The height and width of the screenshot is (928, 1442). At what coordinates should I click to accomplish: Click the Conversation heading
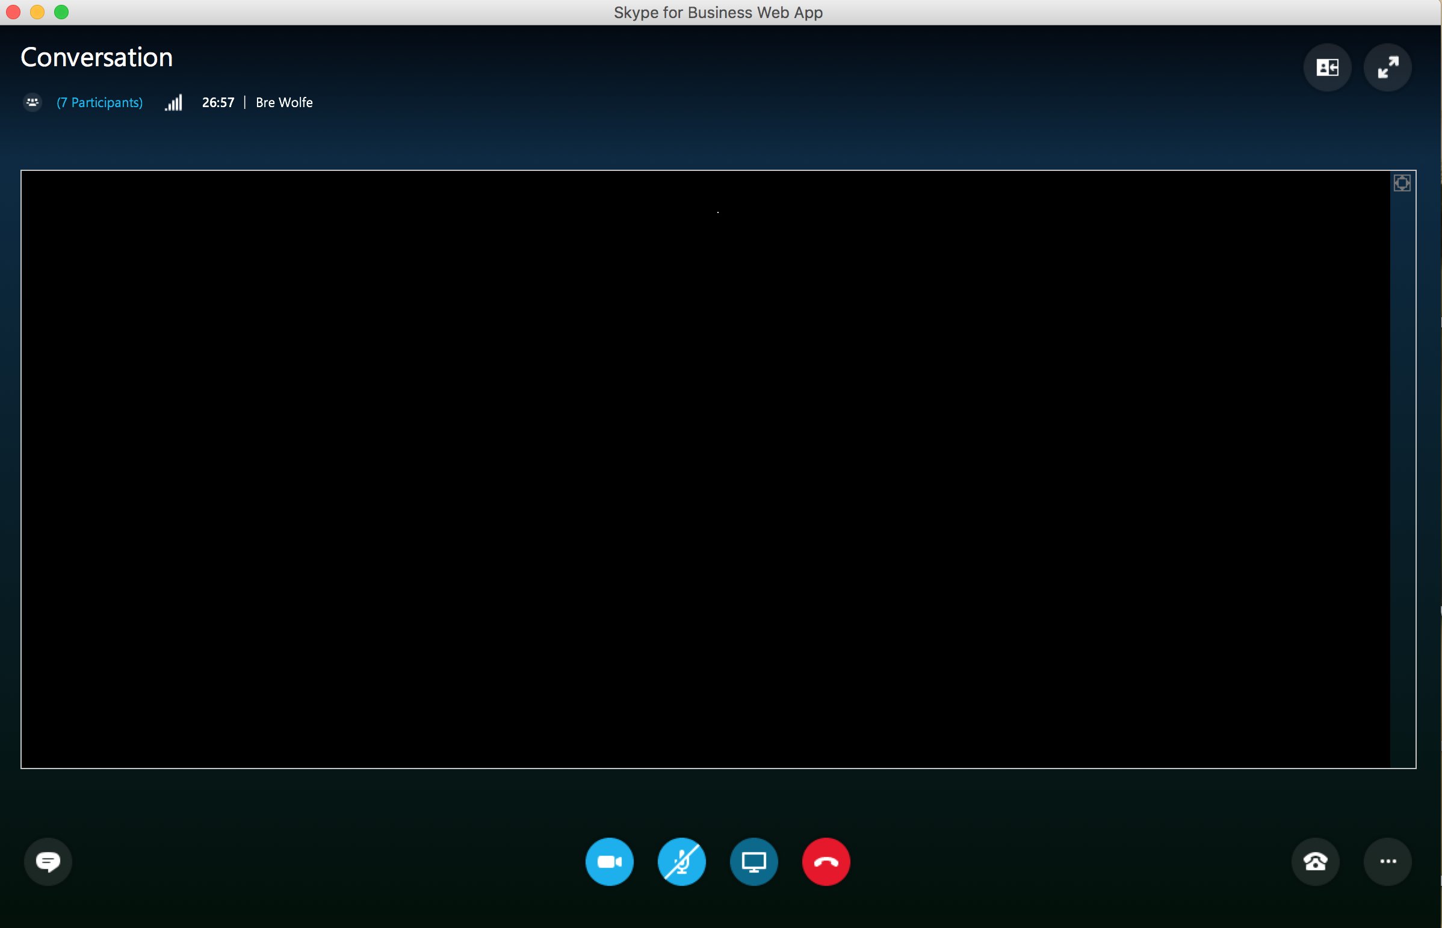[96, 57]
